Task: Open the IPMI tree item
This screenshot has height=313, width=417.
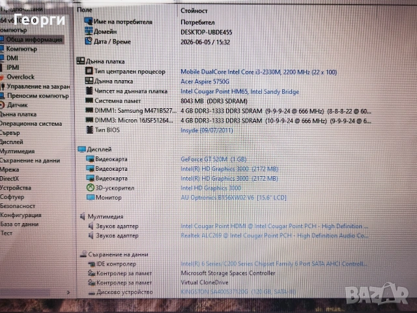Action: point(13,67)
